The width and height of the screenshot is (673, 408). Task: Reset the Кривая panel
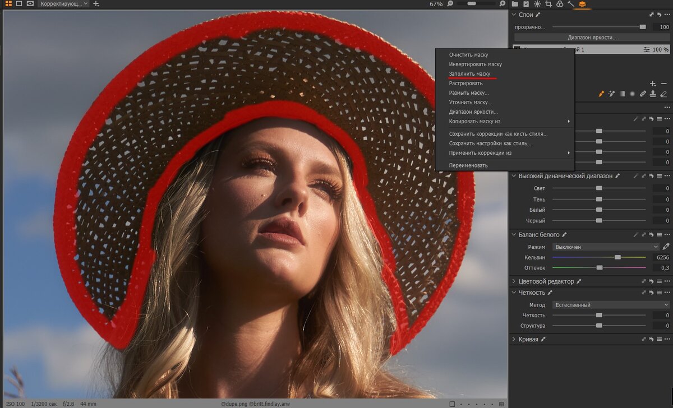coord(652,340)
